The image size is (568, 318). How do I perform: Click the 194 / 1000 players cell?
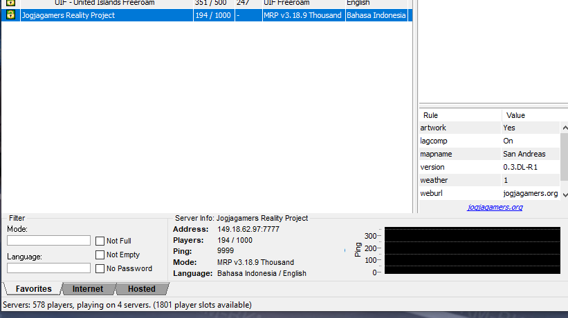213,15
